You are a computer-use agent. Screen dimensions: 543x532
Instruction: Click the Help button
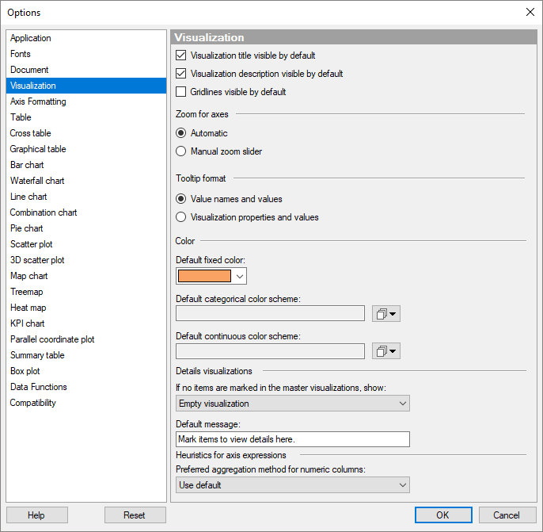(x=36, y=515)
